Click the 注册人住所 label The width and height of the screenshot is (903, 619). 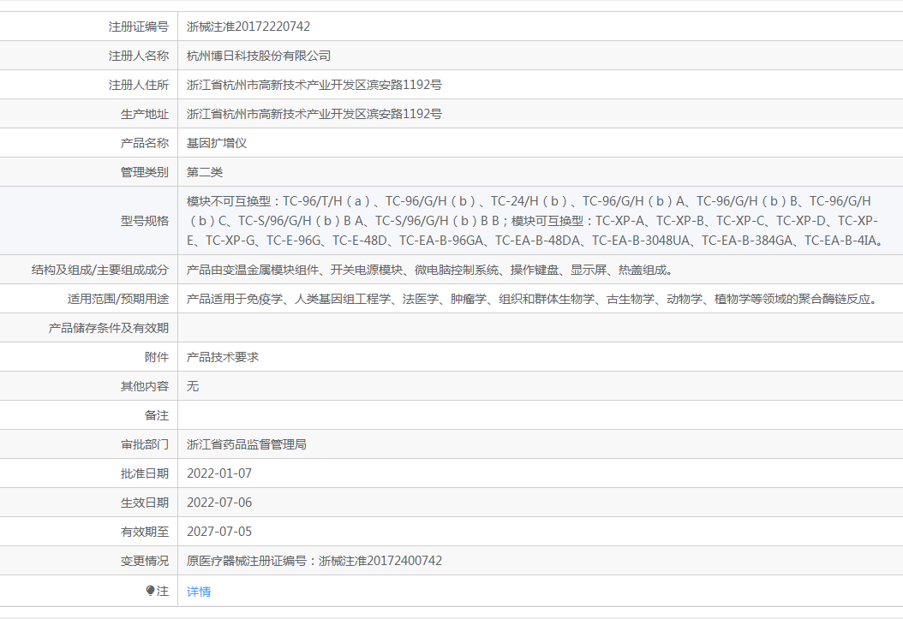(x=139, y=85)
